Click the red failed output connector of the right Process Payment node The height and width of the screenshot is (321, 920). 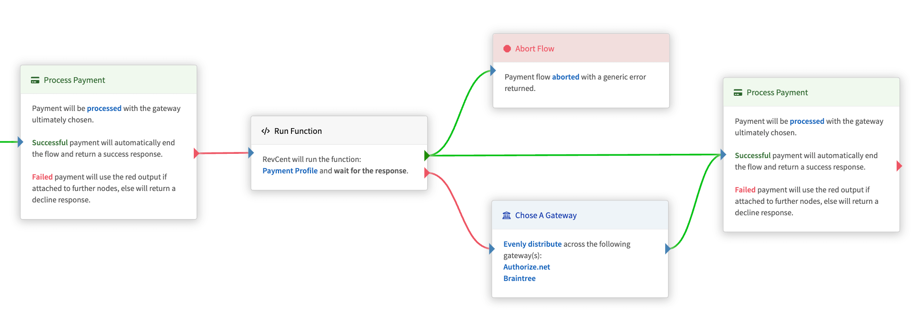[899, 166]
